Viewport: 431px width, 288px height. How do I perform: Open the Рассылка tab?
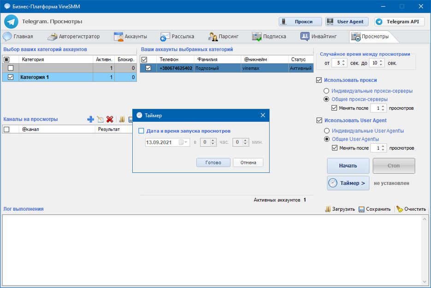pyautogui.click(x=177, y=36)
